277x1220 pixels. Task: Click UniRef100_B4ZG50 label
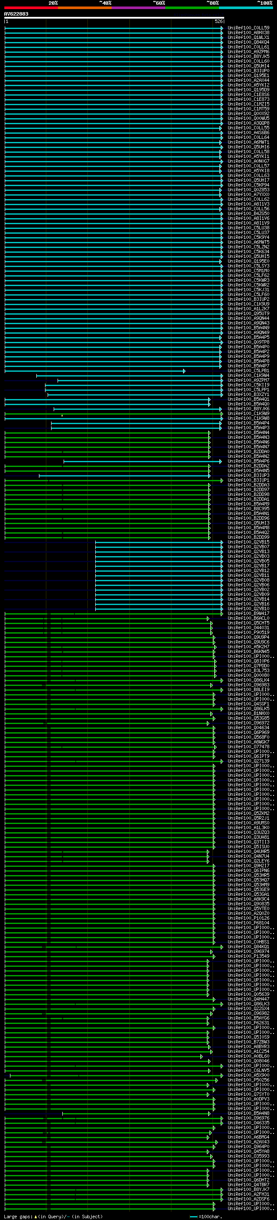(248, 214)
